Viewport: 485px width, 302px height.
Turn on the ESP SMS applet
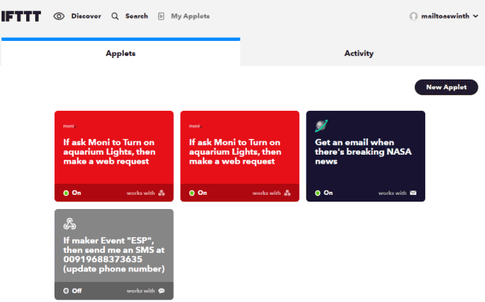click(72, 291)
